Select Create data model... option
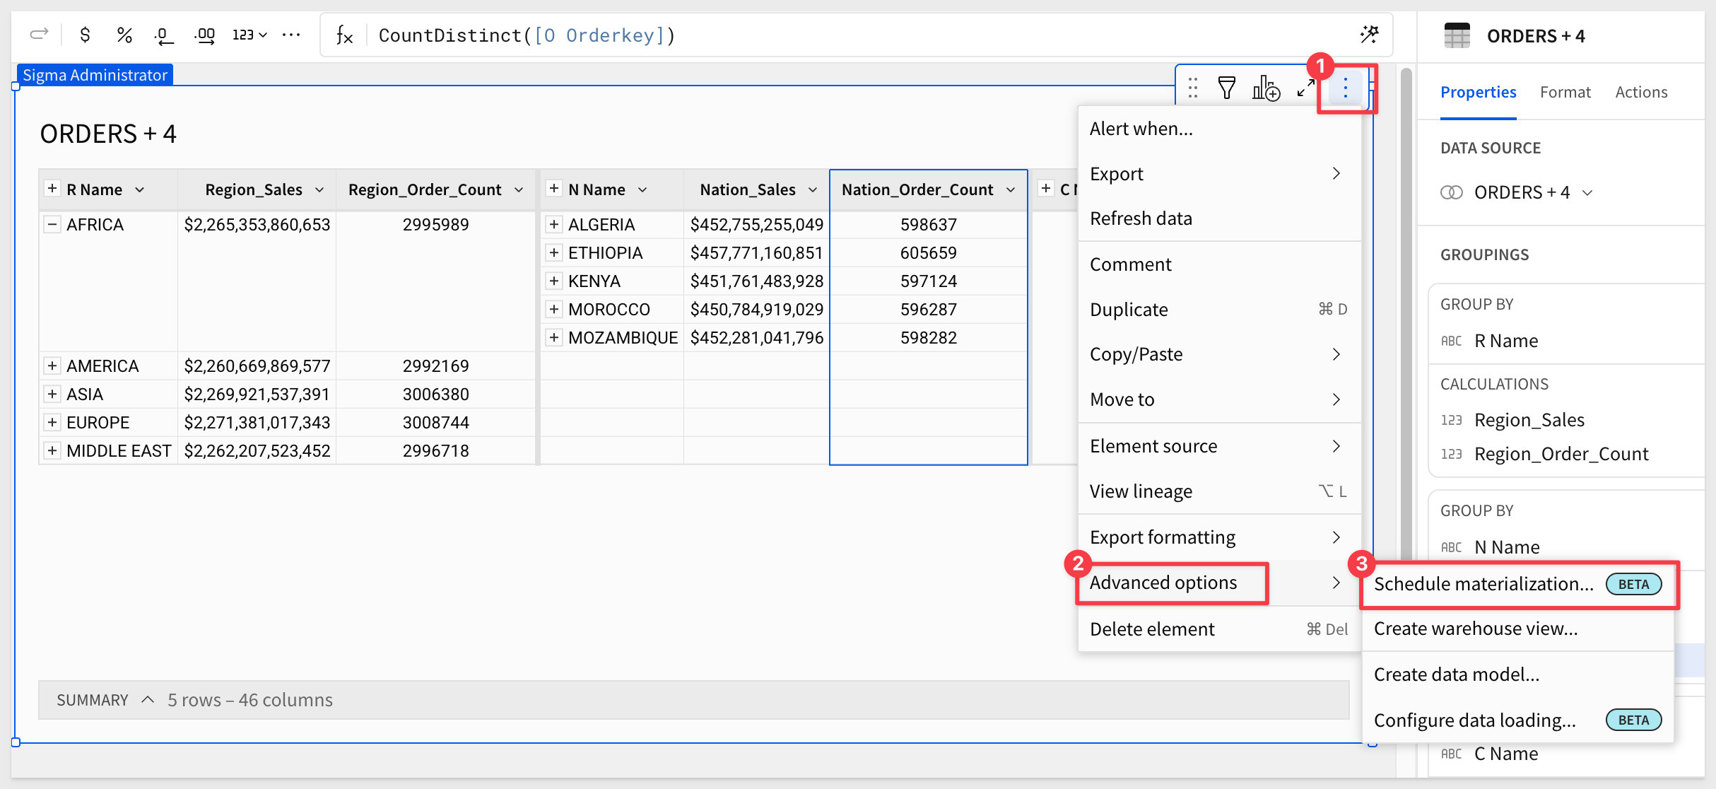 pos(1517,674)
